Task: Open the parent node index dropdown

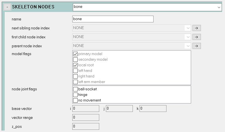Action: pos(132,46)
